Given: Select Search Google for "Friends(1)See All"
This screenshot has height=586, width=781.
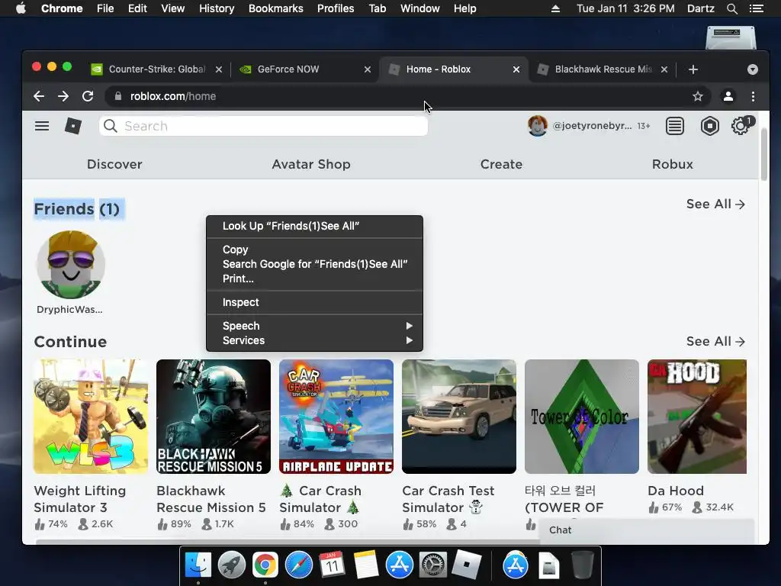Looking at the screenshot, I should pyautogui.click(x=314, y=264).
